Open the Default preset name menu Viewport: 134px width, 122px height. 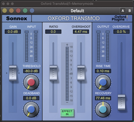tap(77, 11)
